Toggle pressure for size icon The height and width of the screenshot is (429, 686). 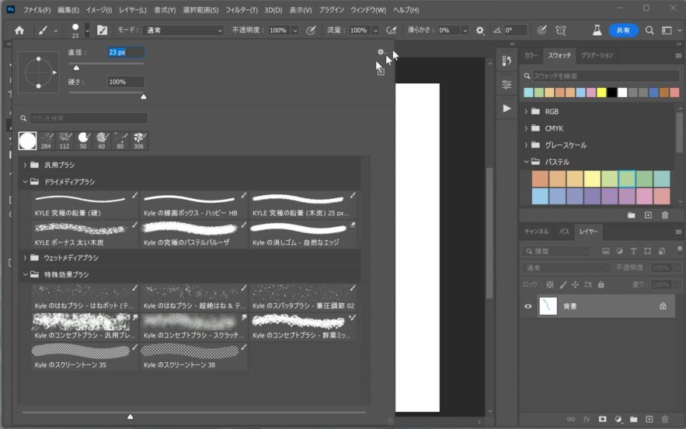(541, 30)
